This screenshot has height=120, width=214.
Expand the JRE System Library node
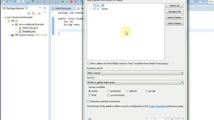point(9,35)
